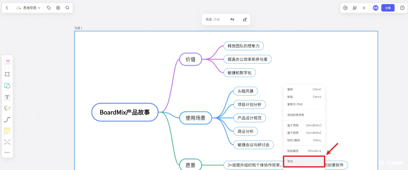Select the text T tool
This screenshot has width=408, height=170.
7,97
